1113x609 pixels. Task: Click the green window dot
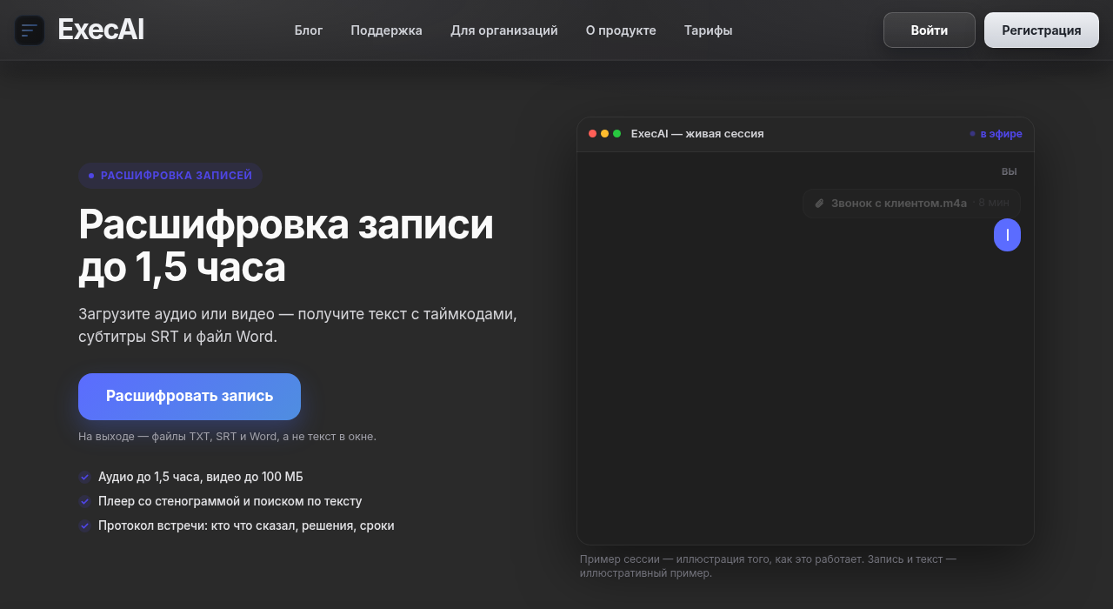pos(616,134)
